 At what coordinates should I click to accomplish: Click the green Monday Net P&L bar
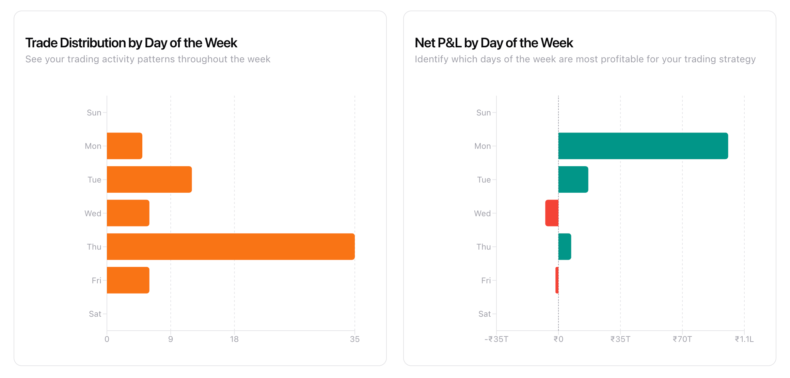(x=643, y=146)
